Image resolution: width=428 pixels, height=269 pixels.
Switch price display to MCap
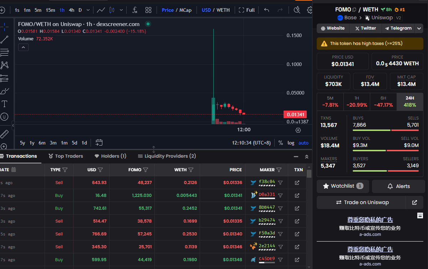[185, 10]
